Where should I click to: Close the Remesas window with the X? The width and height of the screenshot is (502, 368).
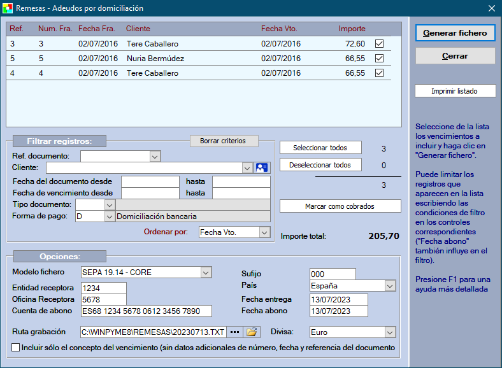click(x=491, y=8)
